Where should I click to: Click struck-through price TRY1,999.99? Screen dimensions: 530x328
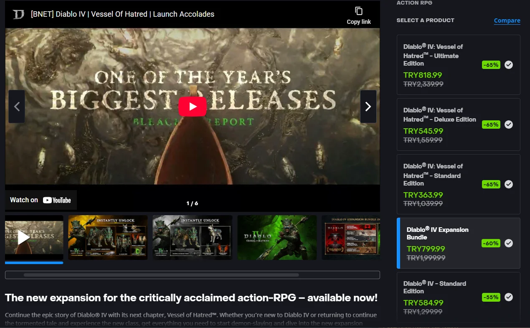point(426,258)
